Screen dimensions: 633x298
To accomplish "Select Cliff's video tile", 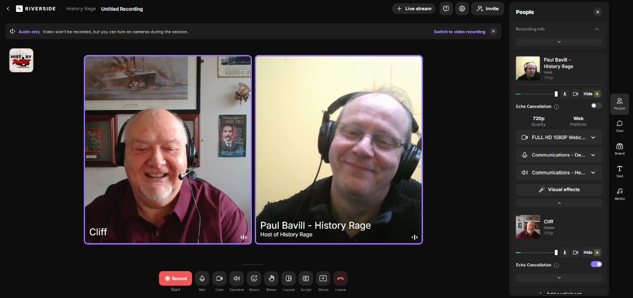I will tap(168, 149).
